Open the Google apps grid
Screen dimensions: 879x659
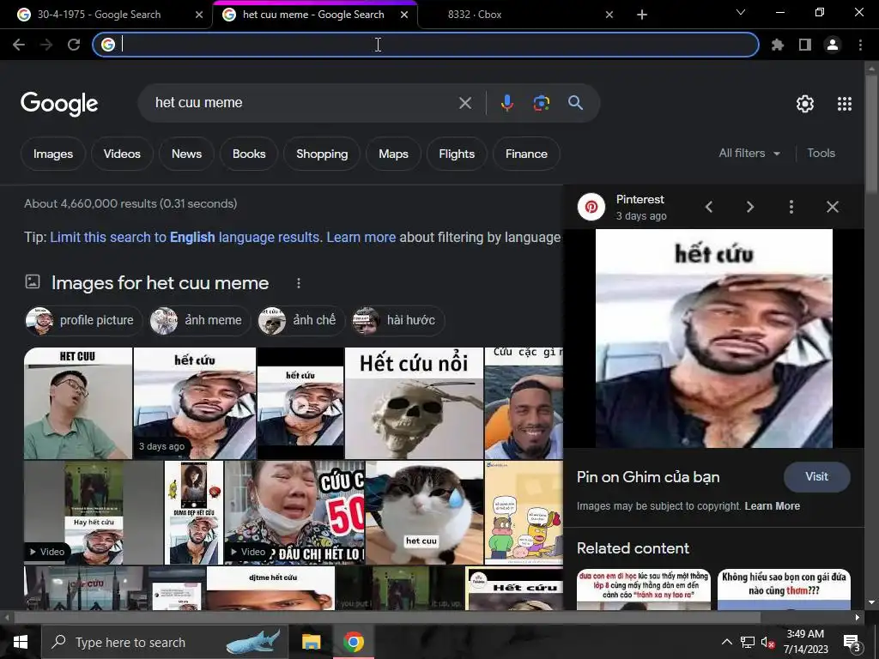tap(845, 104)
